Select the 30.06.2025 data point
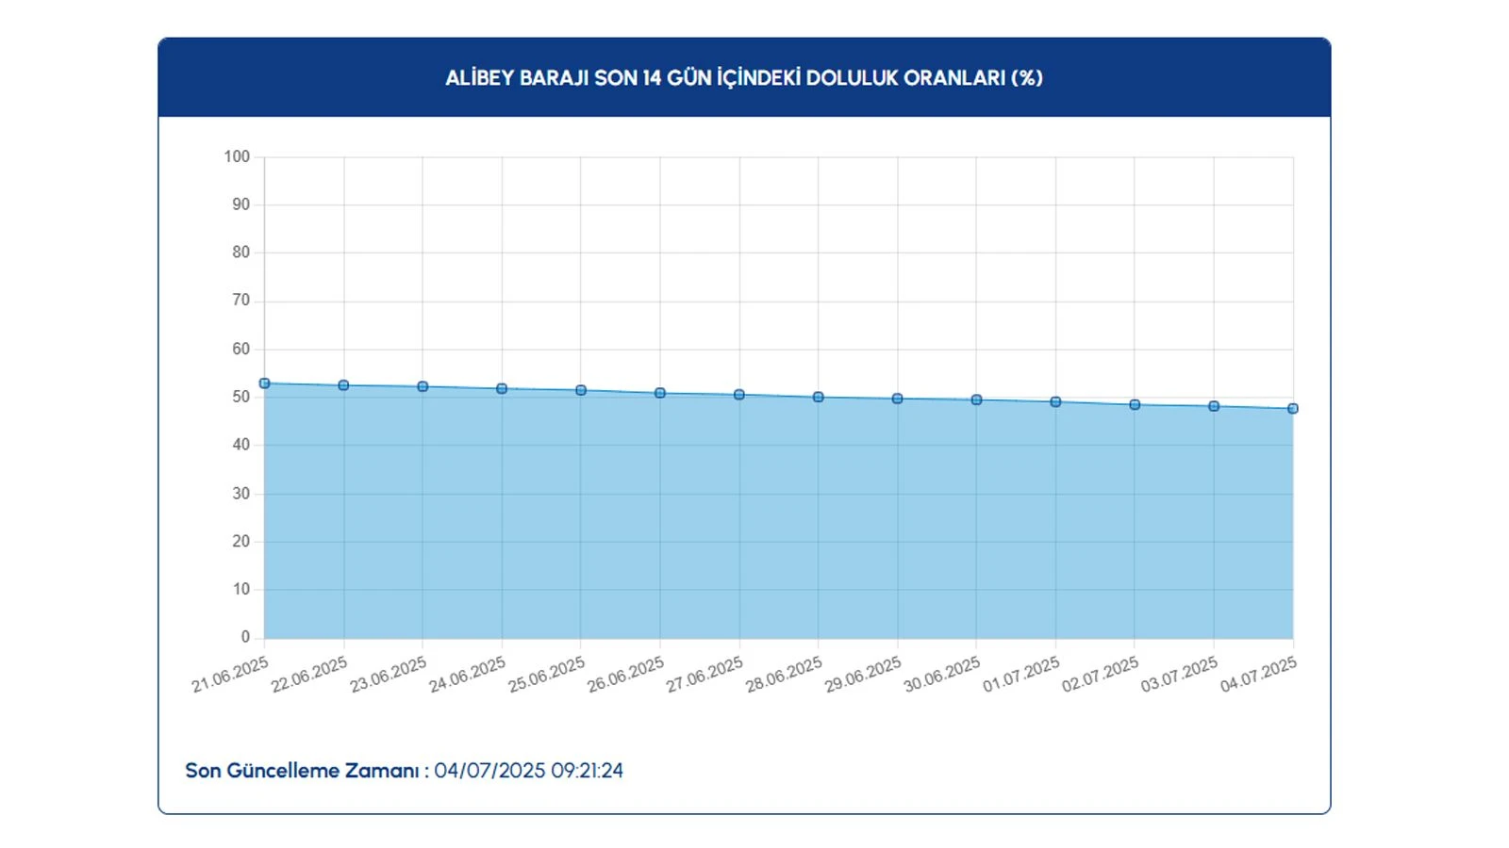Screen dimensions: 1509x848 pos(976,400)
